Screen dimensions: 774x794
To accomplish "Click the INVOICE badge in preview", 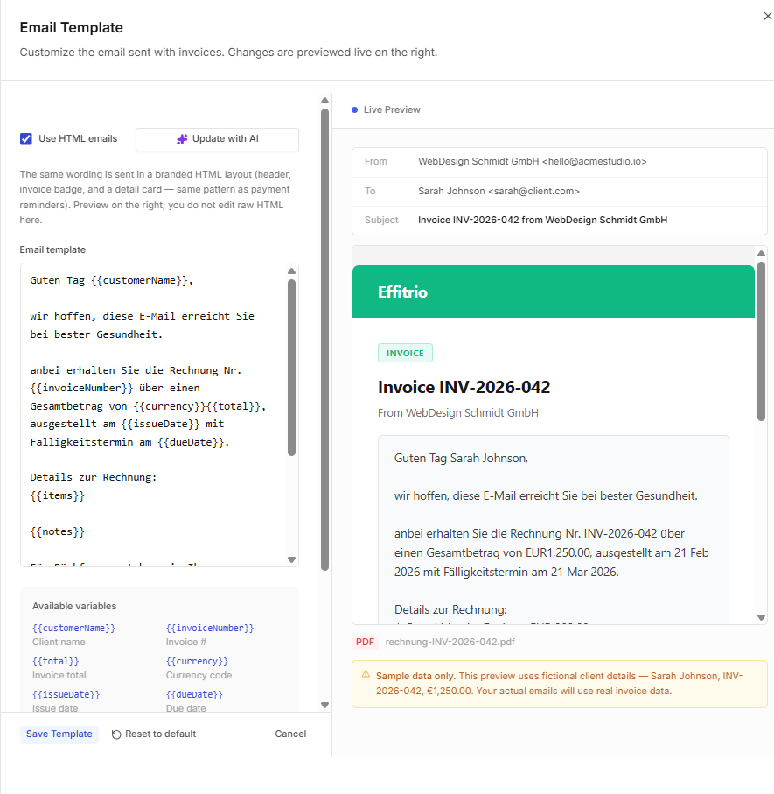I will [x=405, y=353].
